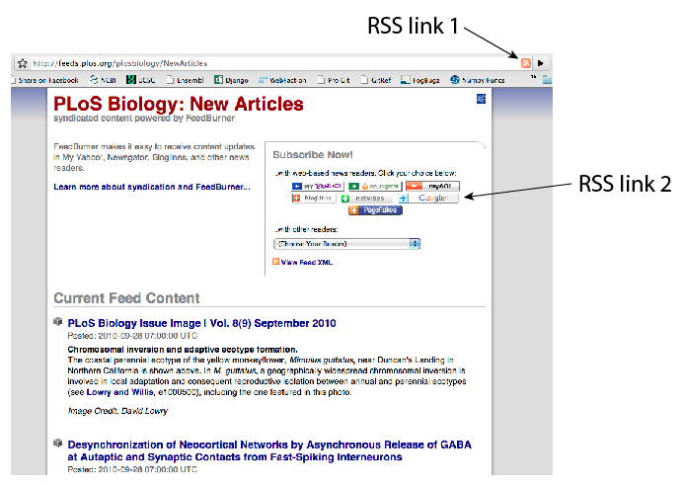Viewport: 684px width, 486px height.
Task: Open Share on Facebook bookmark
Action: coord(44,80)
